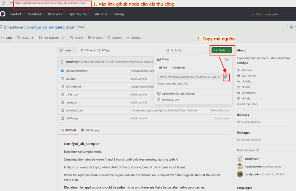Screen dimensions: 296x191
Task: Click the browser address bar URL
Action: (51, 3)
